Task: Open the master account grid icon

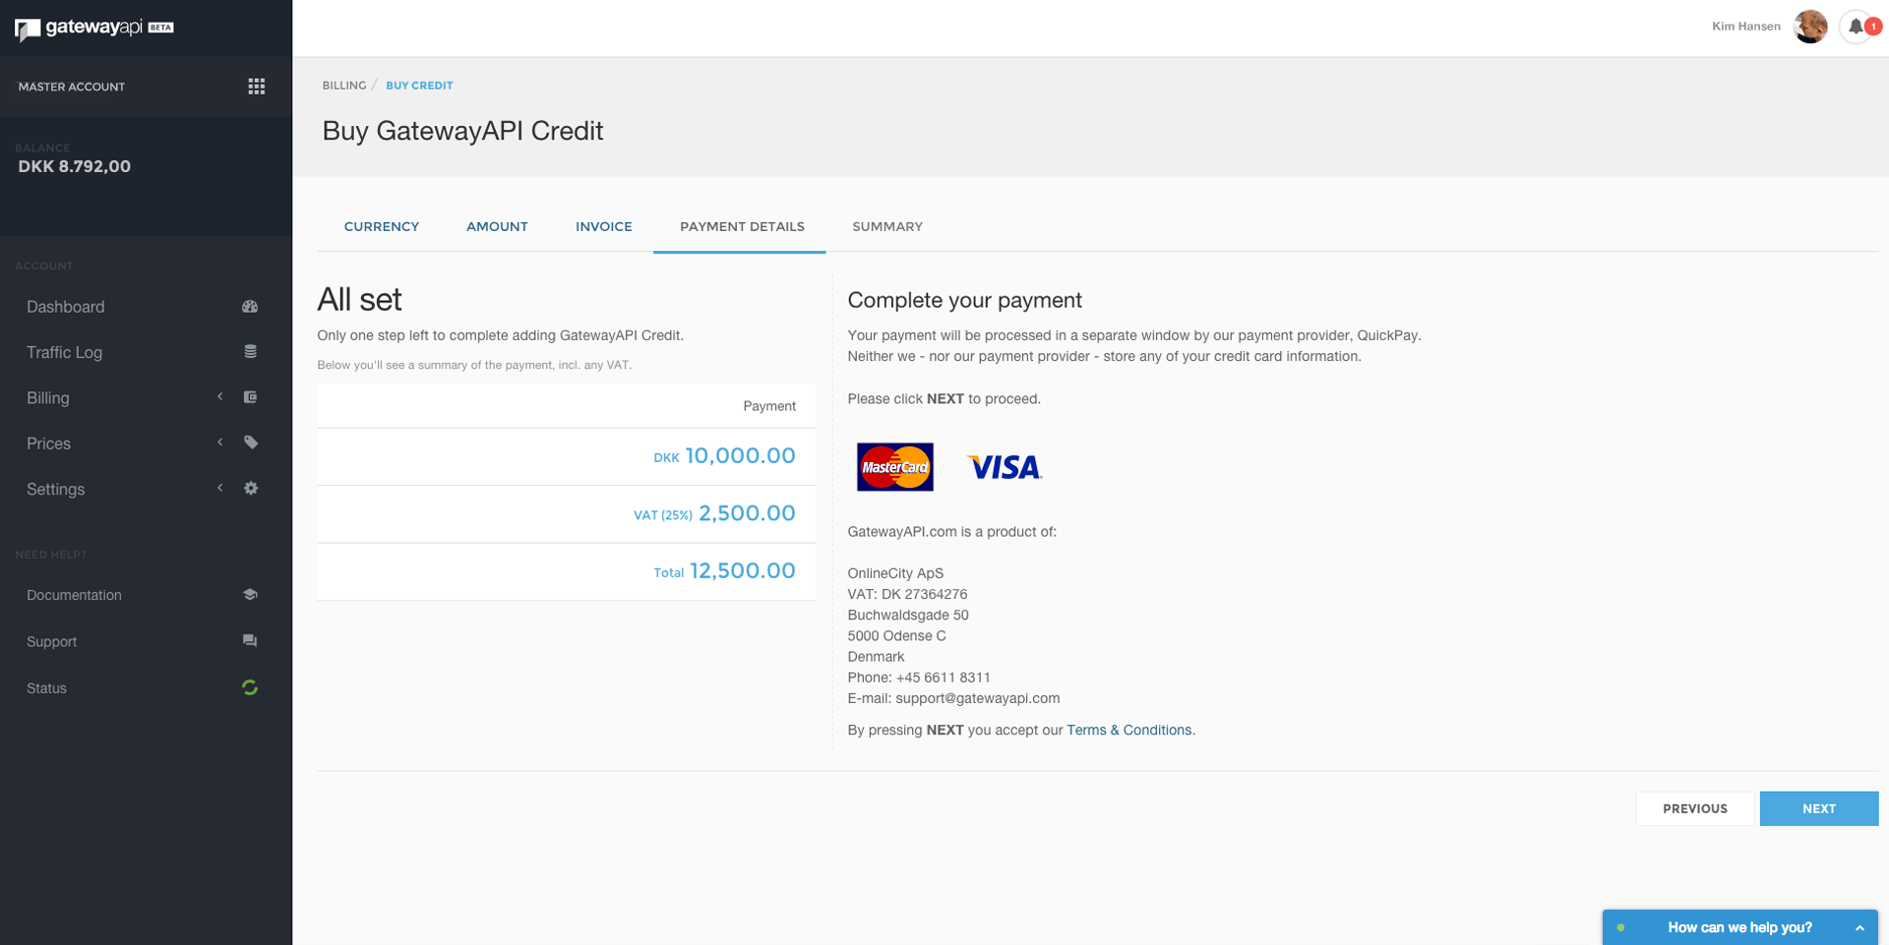Action: [257, 87]
